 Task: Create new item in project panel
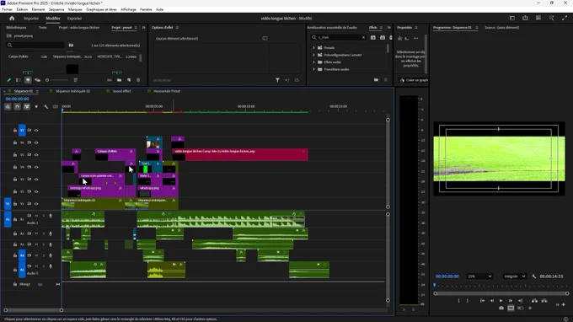[x=129, y=80]
